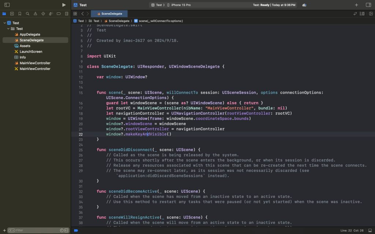Open the Adjust Editor Options menu

[362, 14]
